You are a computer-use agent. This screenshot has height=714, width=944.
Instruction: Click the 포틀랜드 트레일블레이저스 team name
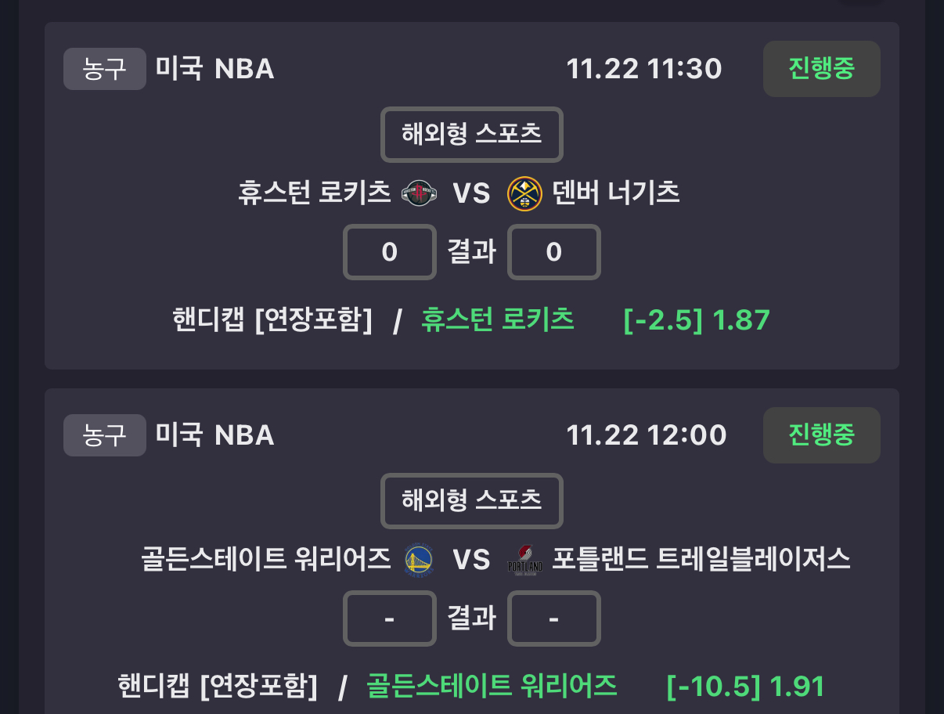click(701, 559)
